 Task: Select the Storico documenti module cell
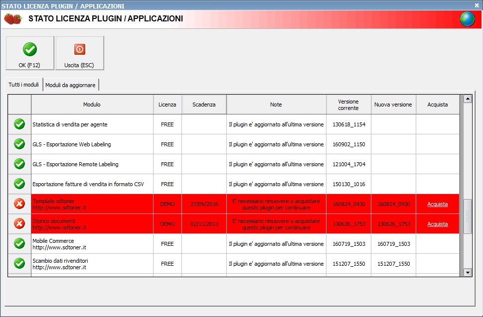point(92,224)
